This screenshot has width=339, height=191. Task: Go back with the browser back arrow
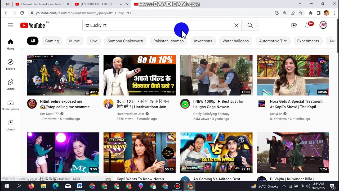tap(6, 13)
